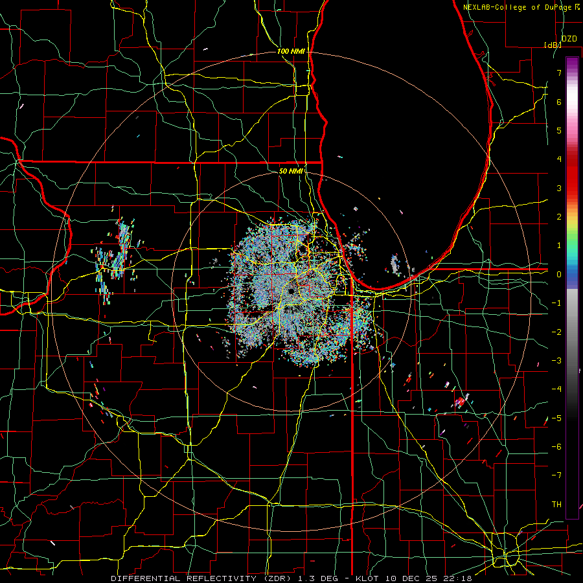Click the TH threshold label on scale

click(556, 504)
